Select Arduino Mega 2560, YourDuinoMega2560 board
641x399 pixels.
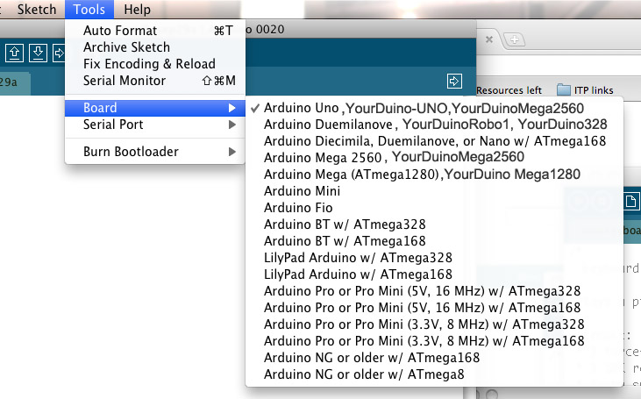point(434,157)
